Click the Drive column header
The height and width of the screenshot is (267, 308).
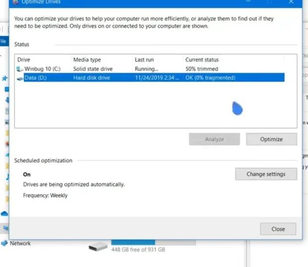[x=24, y=59]
